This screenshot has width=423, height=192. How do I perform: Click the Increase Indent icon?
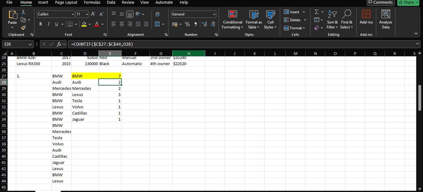coord(146,24)
